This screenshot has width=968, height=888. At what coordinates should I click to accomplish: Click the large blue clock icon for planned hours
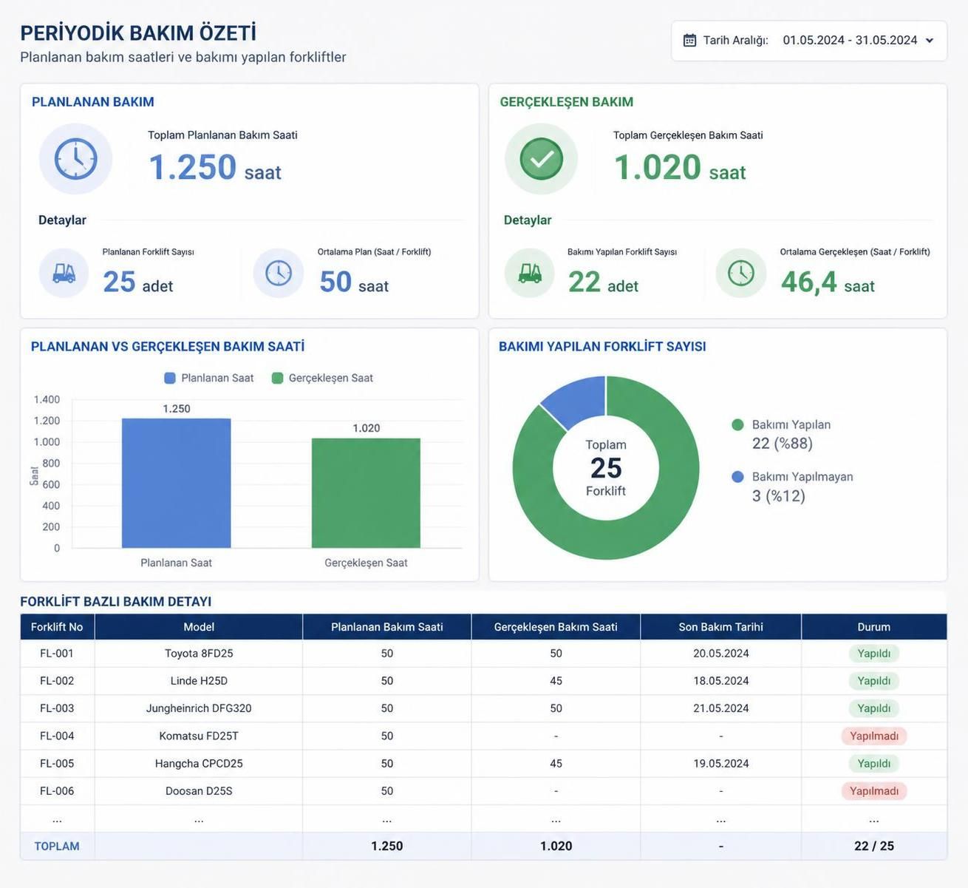(75, 159)
